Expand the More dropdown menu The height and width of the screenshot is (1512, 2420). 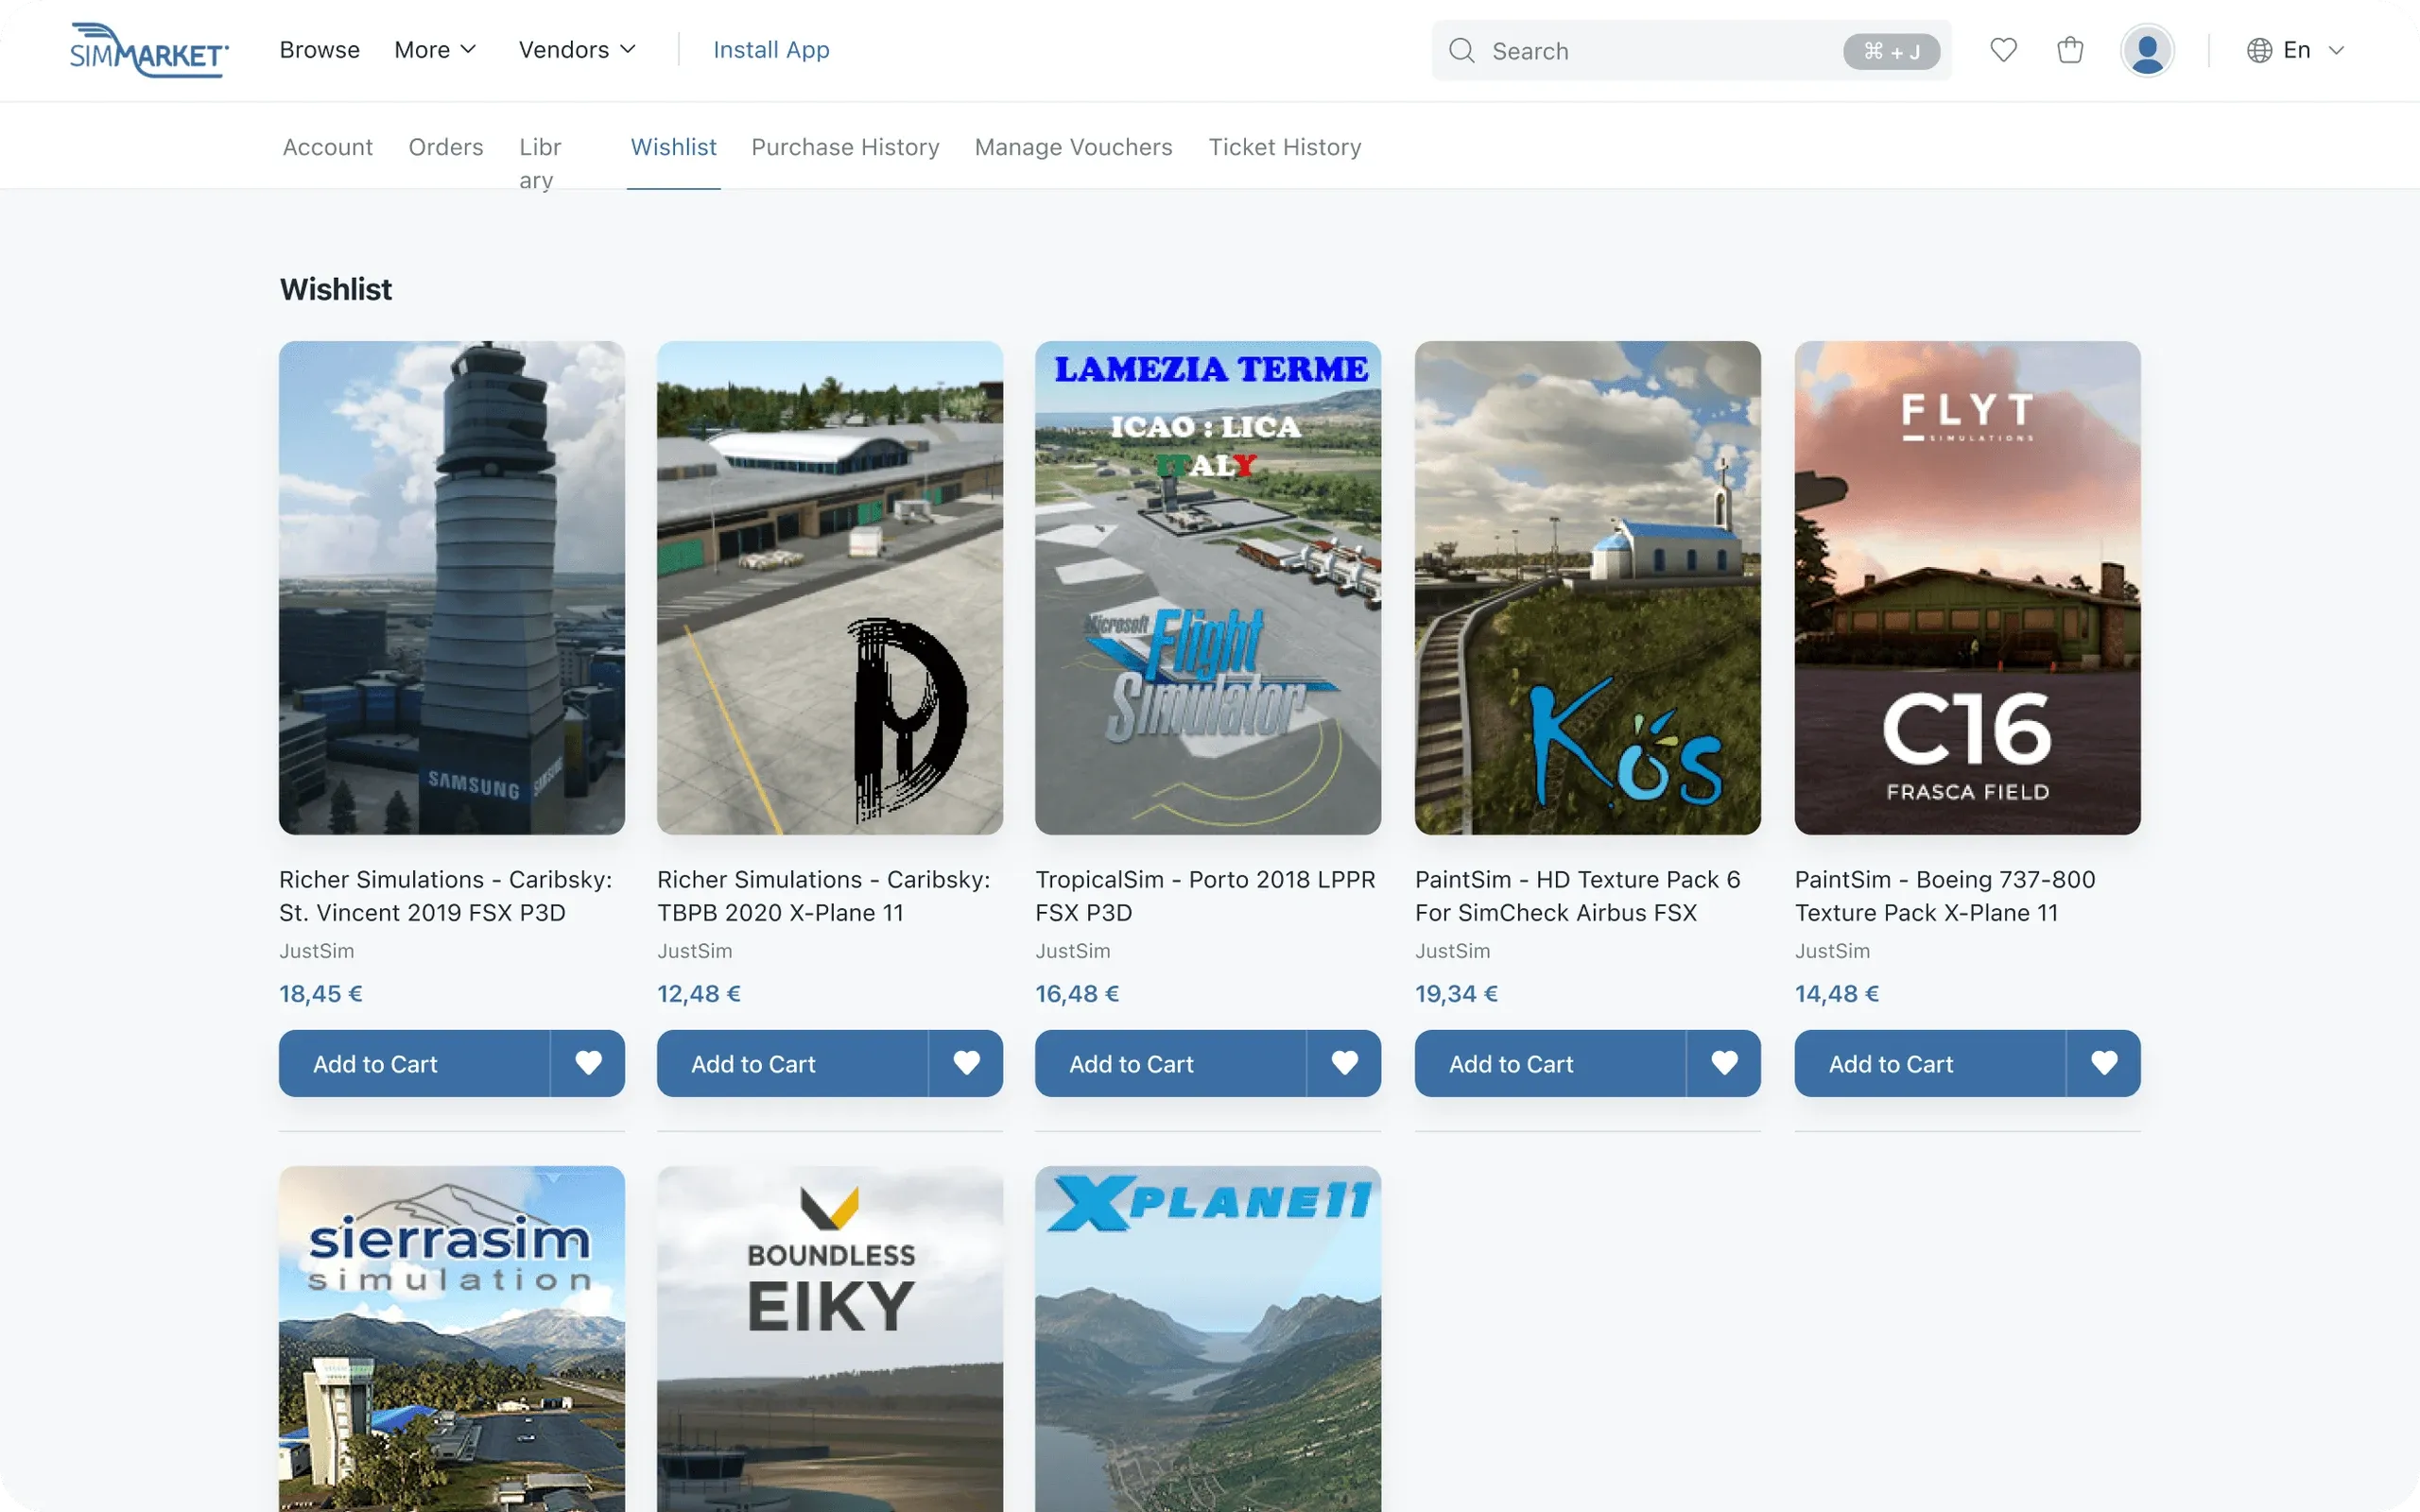(435, 50)
